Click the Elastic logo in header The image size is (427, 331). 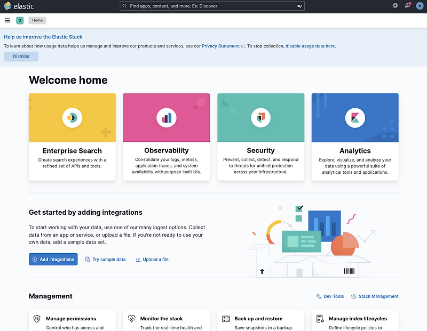coord(19,6)
